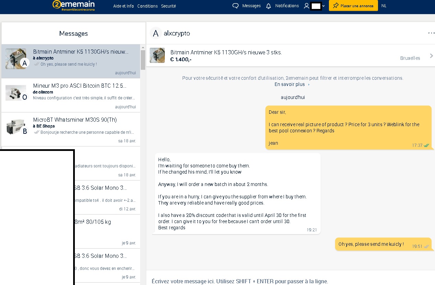Click the reply message starting with Hello

[238, 194]
